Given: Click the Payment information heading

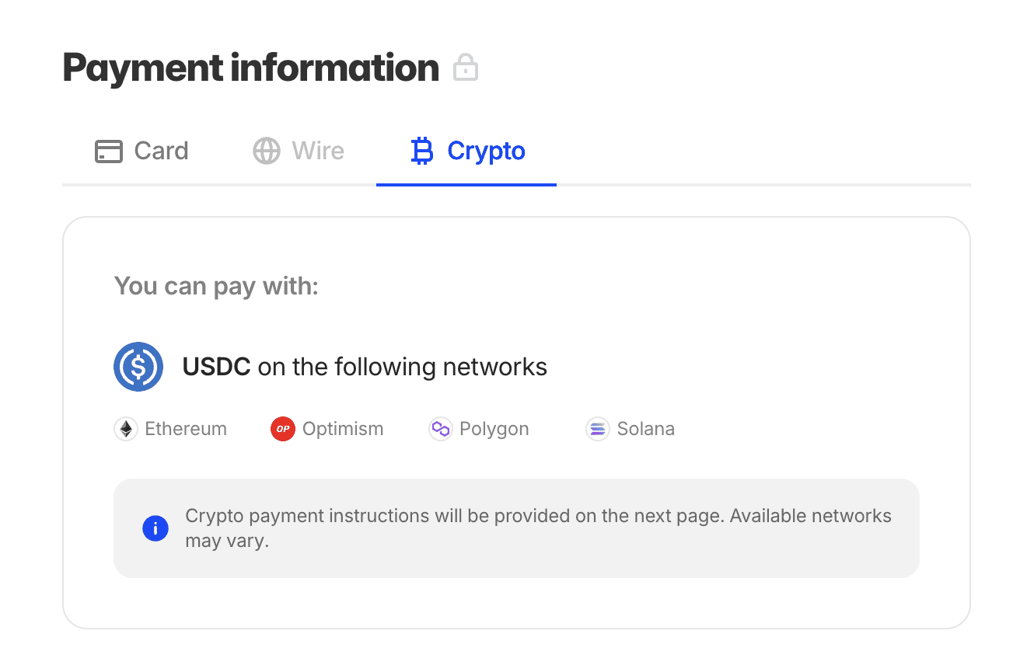Looking at the screenshot, I should pos(251,68).
